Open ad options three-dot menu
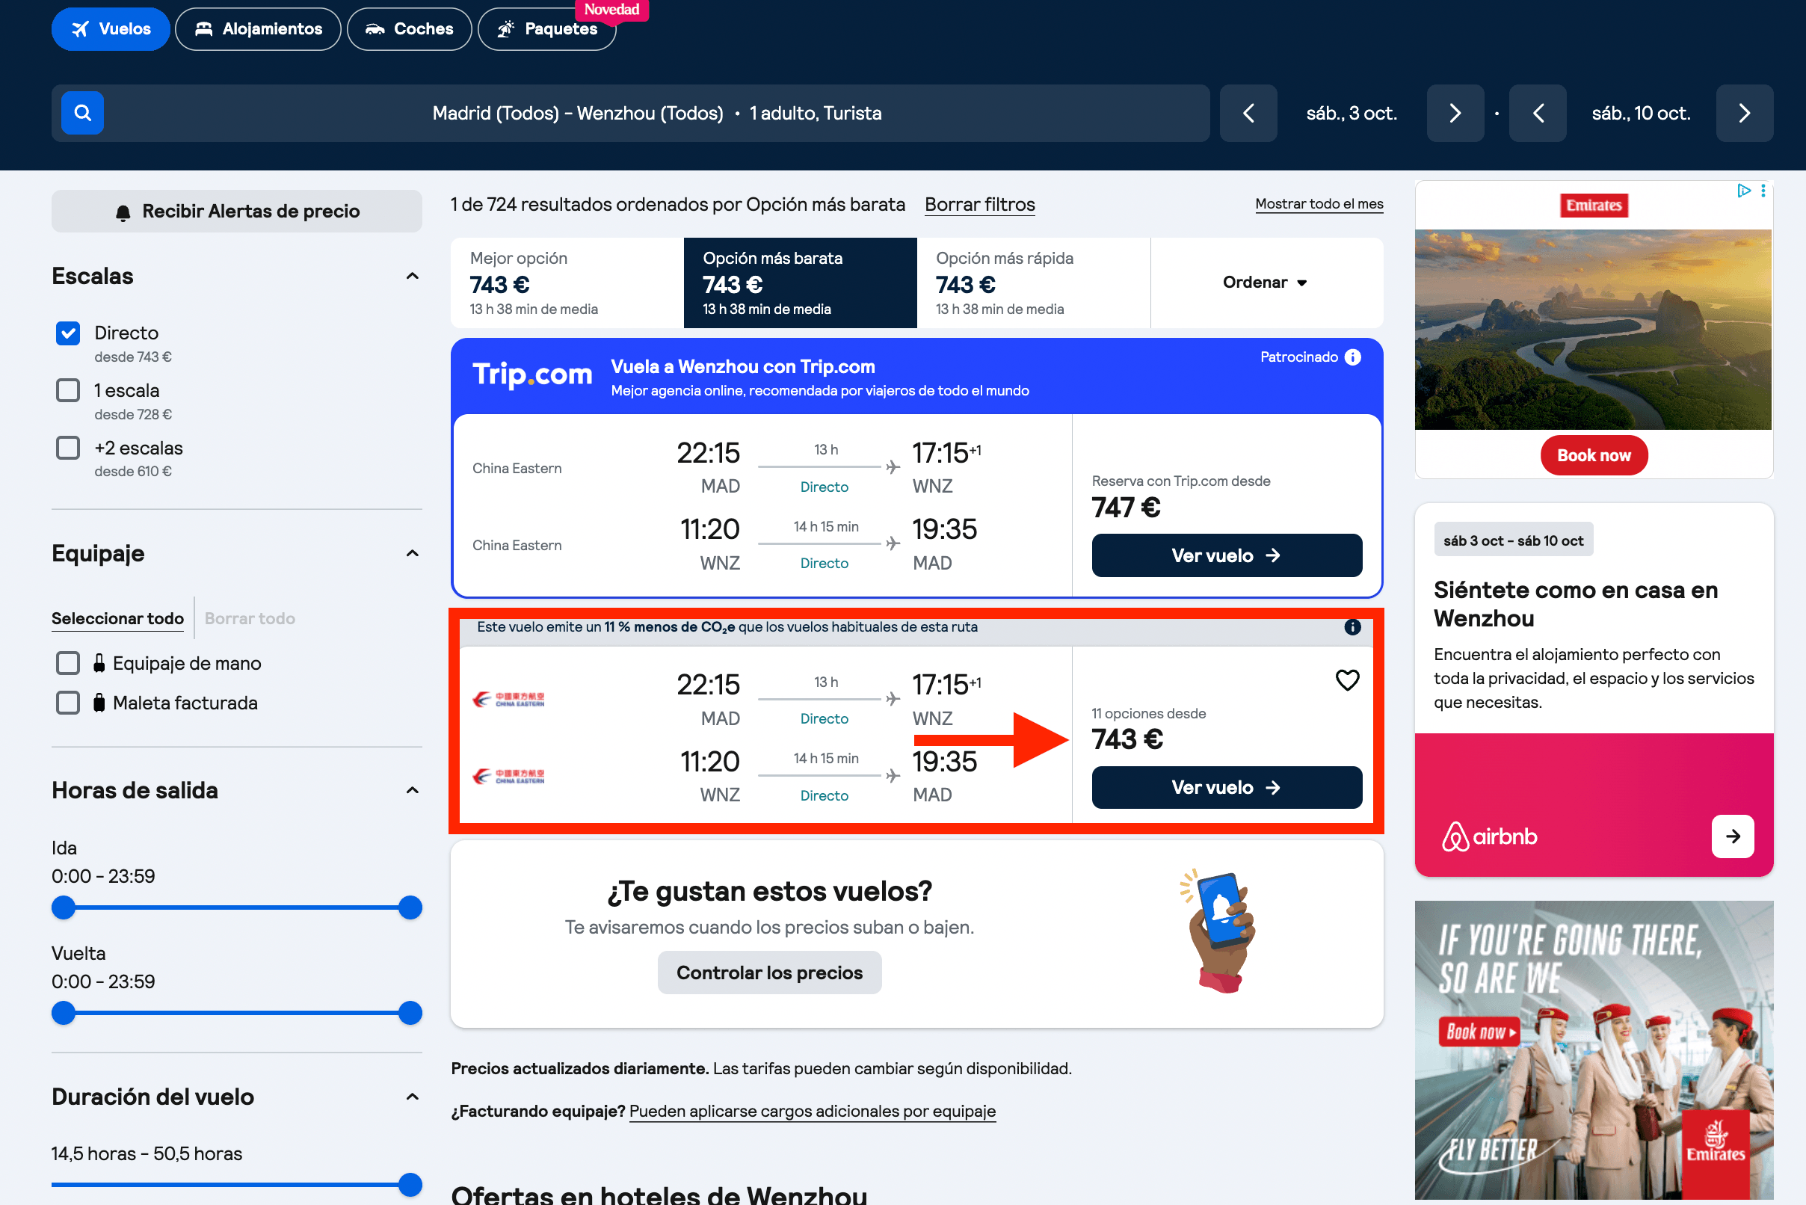Image resolution: width=1806 pixels, height=1205 pixels. pos(1763,191)
